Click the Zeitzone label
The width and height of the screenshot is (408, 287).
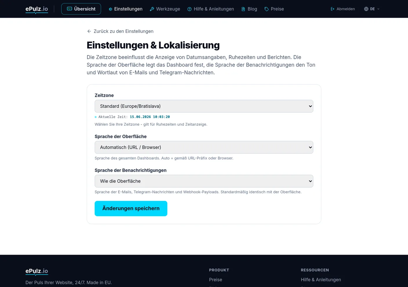click(x=104, y=95)
